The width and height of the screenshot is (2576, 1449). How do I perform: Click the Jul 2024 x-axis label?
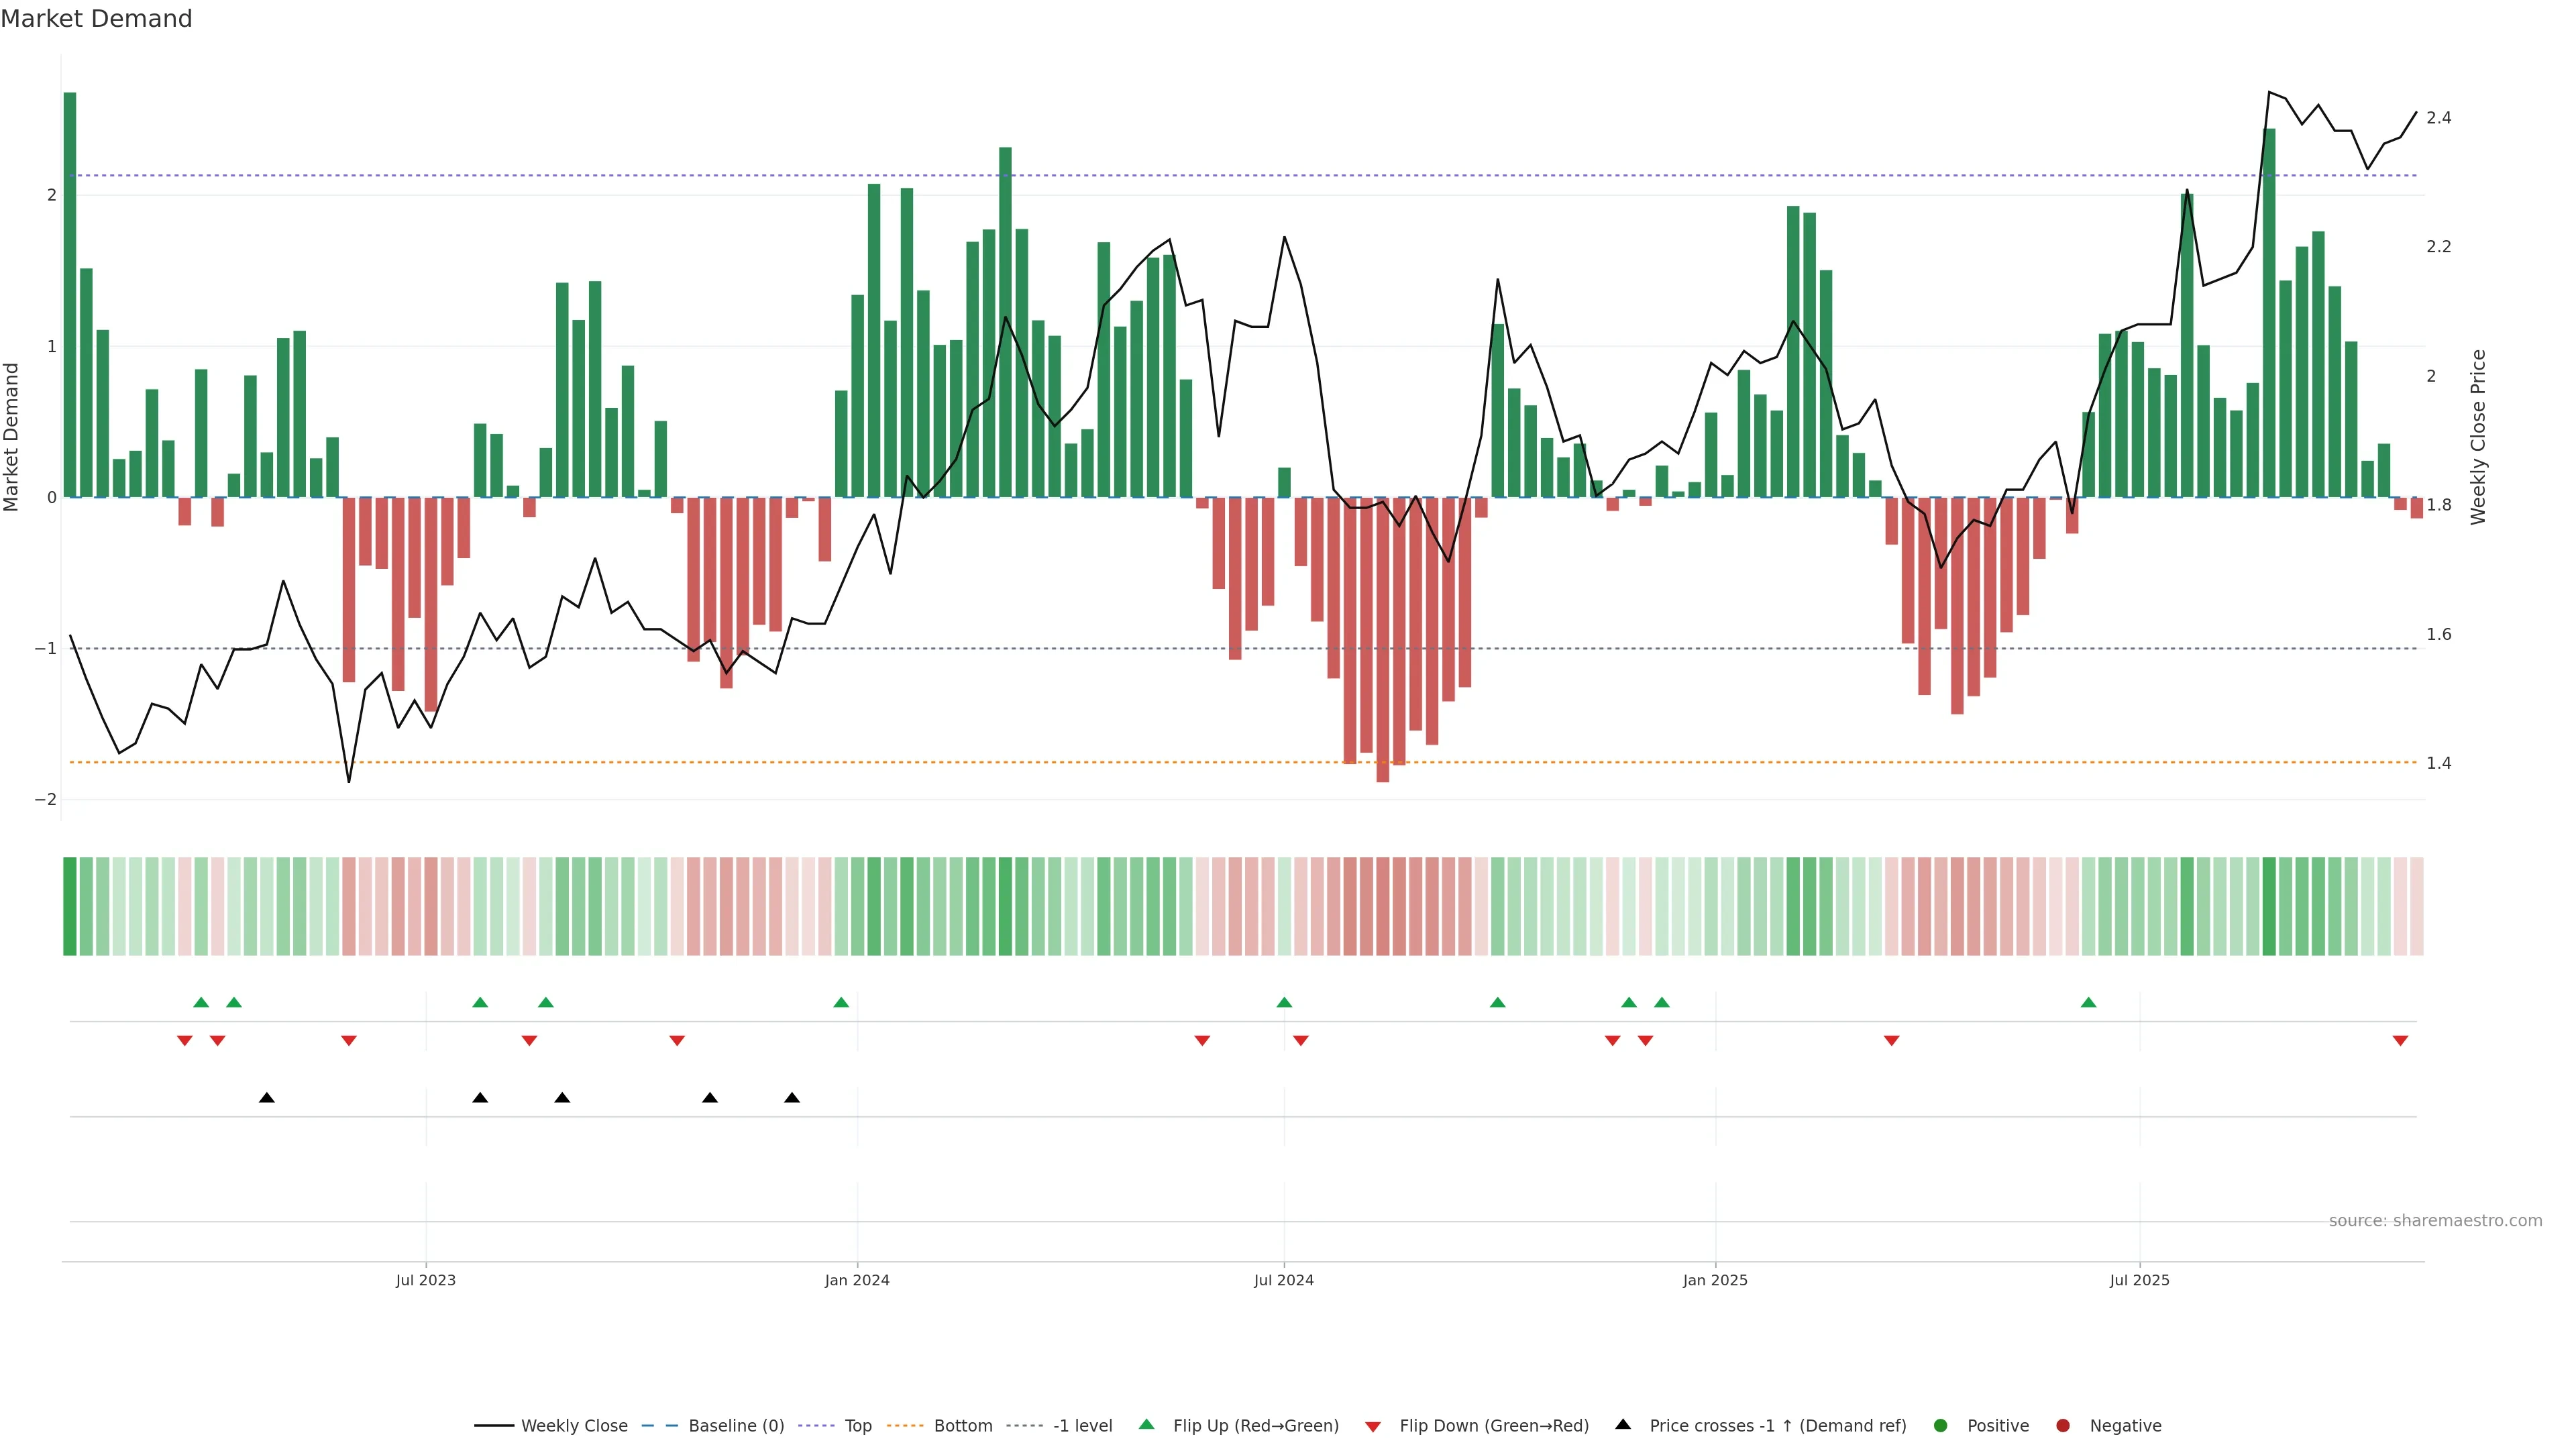point(1284,1280)
